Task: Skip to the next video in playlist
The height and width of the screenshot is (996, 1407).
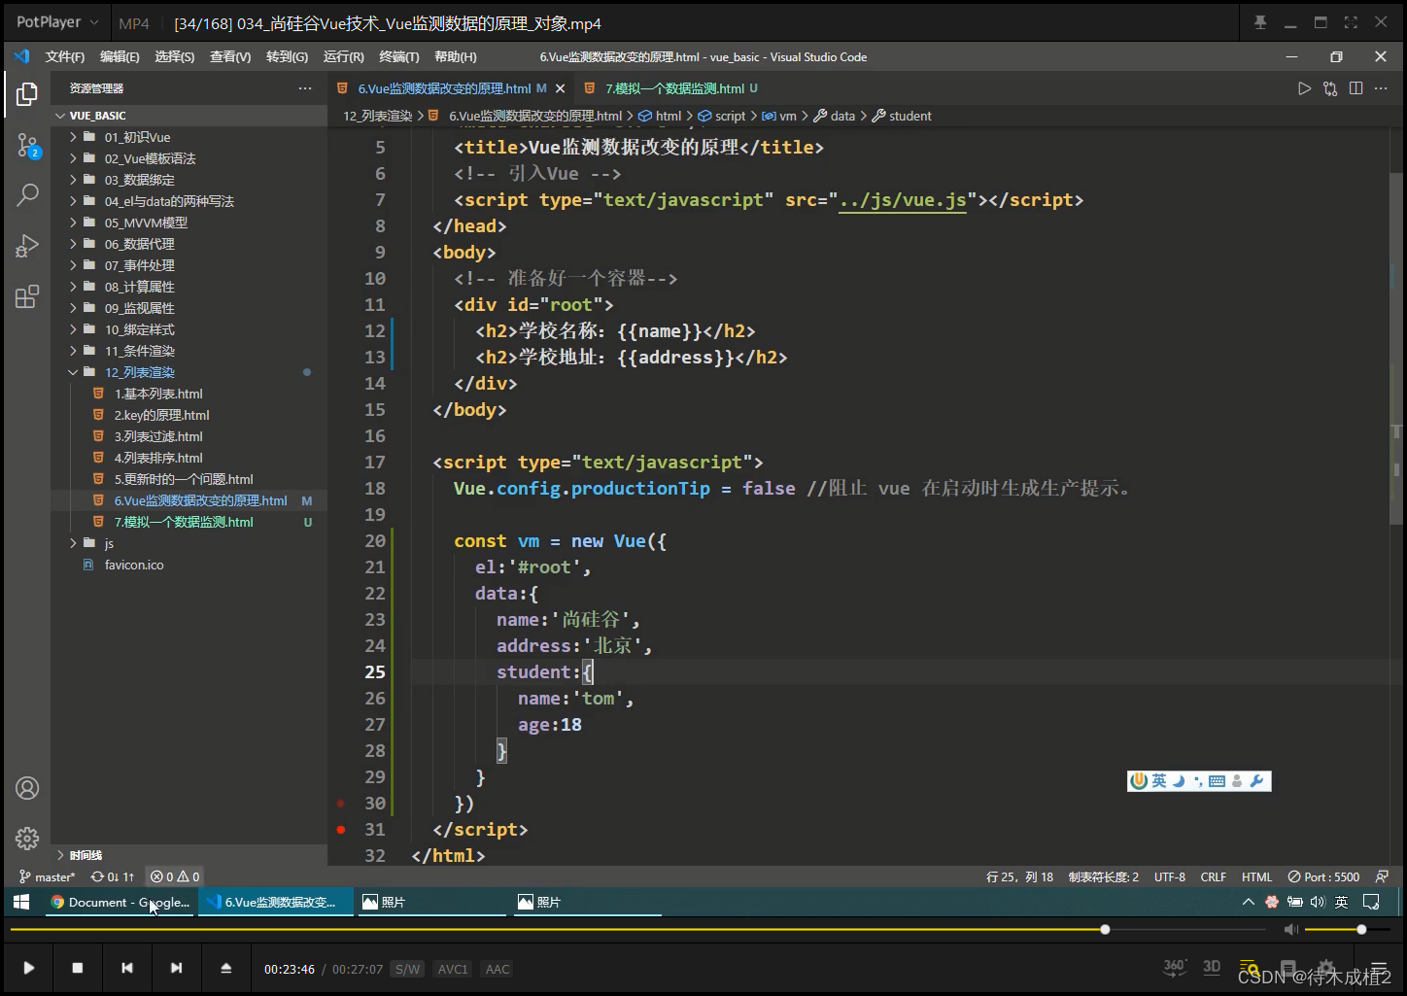Action: click(x=176, y=968)
